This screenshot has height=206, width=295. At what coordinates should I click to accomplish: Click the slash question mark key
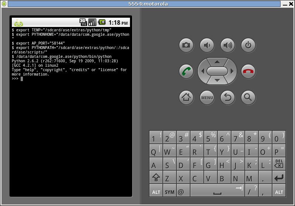tap(251, 190)
